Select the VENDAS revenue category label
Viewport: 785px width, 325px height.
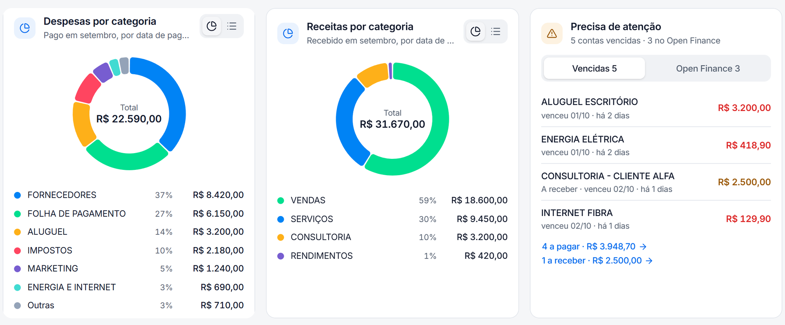click(x=308, y=200)
